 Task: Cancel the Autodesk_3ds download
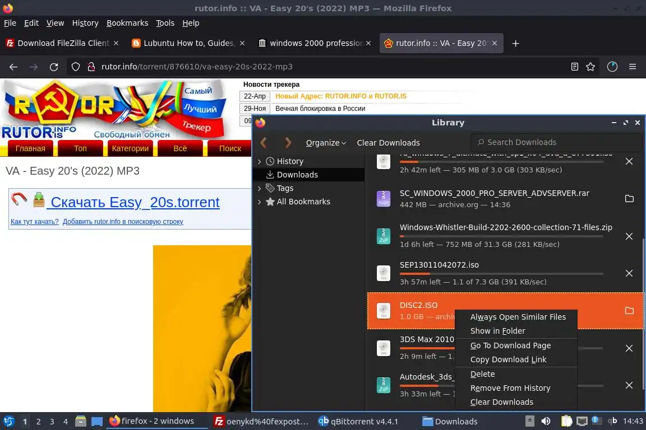pyautogui.click(x=629, y=385)
